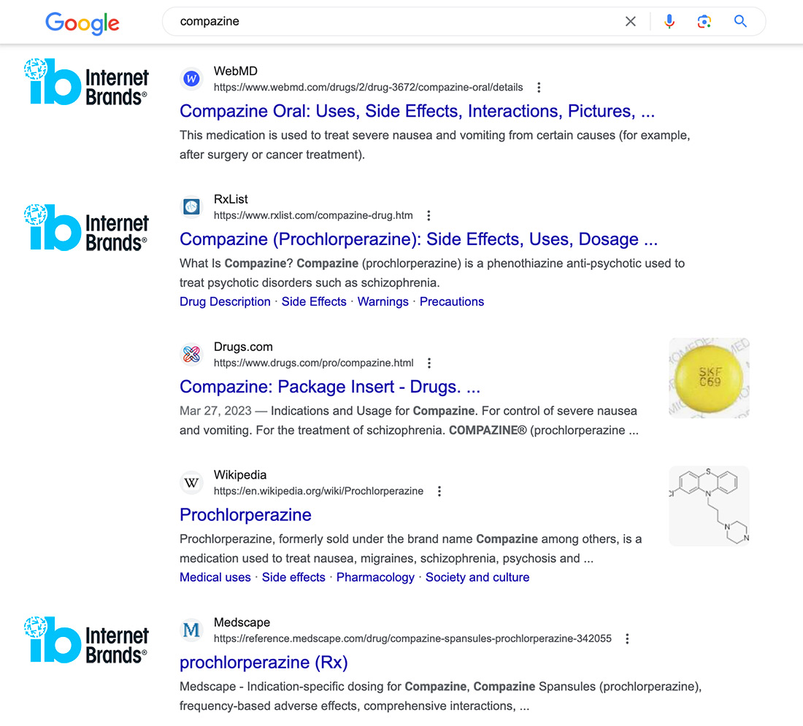
Task: Open the "Pharmacology" sitelink
Action: [375, 577]
